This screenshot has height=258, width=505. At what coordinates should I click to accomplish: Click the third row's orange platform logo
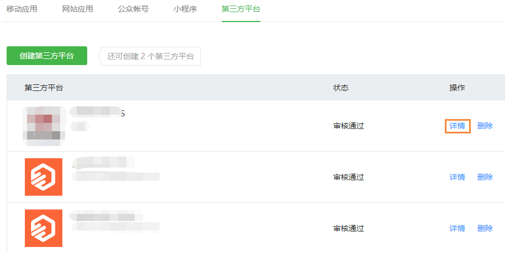44,228
